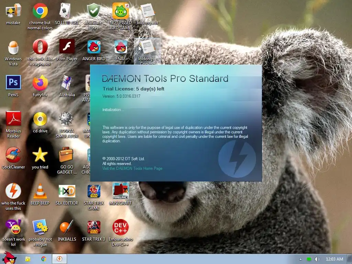Viewport: 352px width, 264px height.
Task: Click the BOSNIA SIMULATOR mine icon
Action: click(x=66, y=118)
